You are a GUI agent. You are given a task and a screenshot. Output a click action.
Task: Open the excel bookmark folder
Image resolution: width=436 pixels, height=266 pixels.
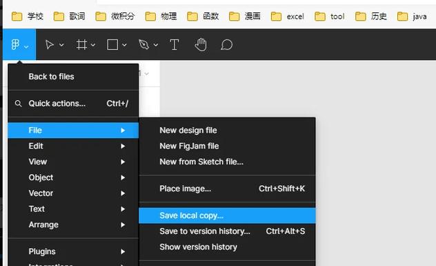pyautogui.click(x=288, y=17)
